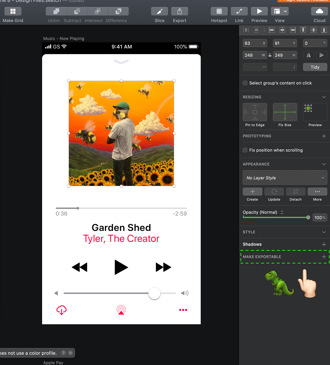This screenshot has height=365, width=330.
Task: Select the Fix Size resizing option
Action: (285, 112)
